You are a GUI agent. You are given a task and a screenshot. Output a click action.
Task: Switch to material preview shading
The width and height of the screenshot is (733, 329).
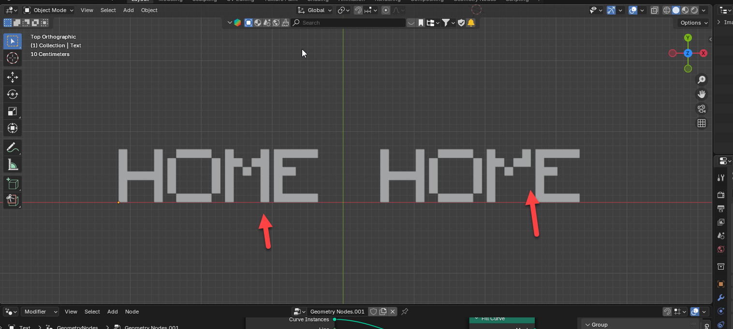point(685,10)
